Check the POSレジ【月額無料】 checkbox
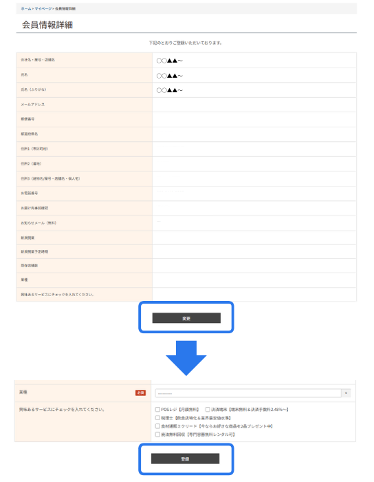 click(x=157, y=410)
